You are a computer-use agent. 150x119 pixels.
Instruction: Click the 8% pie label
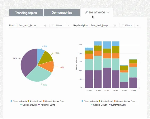tap(46, 46)
